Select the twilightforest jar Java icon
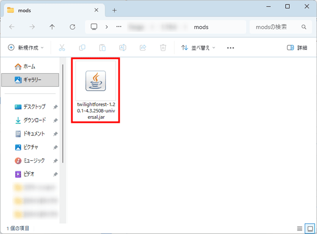This screenshot has width=317, height=234. pyautogui.click(x=96, y=81)
